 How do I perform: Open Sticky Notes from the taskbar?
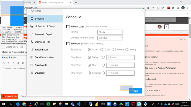tap(54, 104)
